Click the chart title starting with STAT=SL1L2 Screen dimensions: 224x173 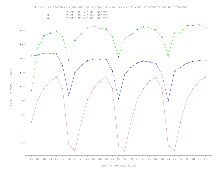[111, 7]
